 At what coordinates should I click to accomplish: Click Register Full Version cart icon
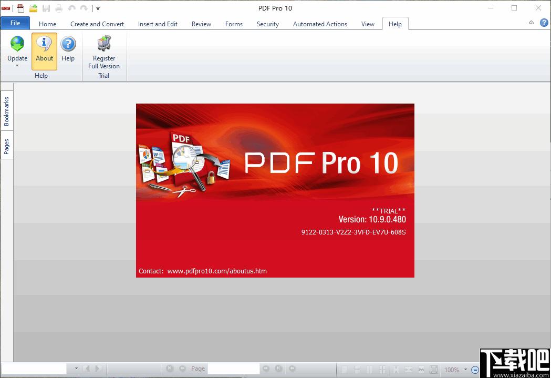104,44
